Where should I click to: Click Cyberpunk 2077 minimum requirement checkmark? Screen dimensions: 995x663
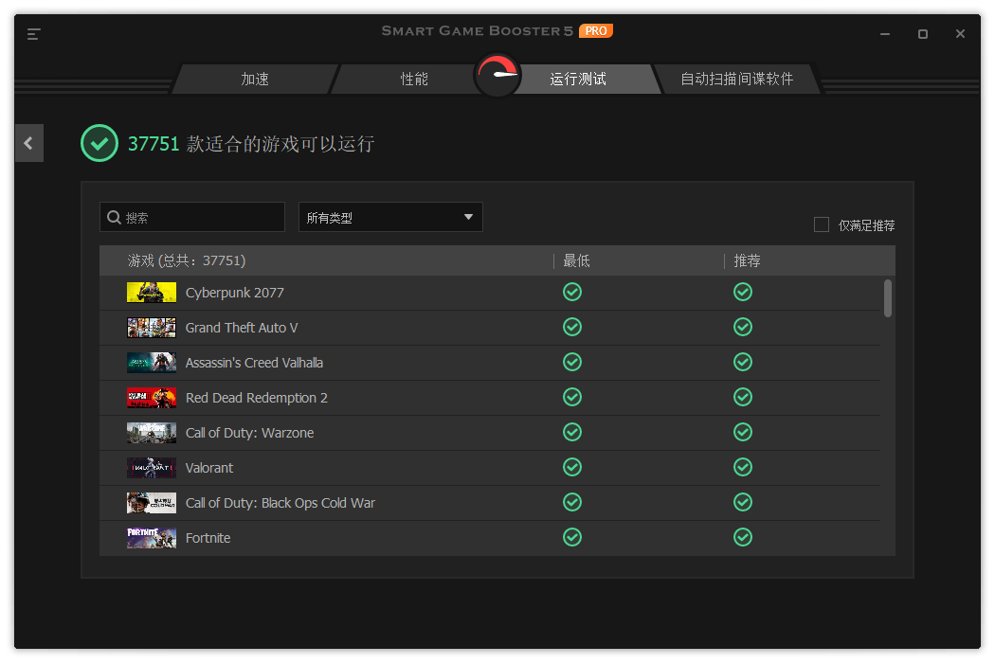coord(572,292)
